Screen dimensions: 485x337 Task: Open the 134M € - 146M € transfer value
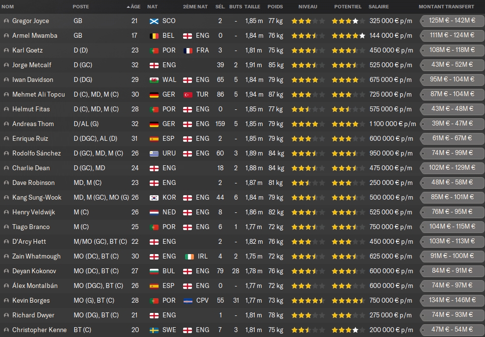(x=452, y=300)
